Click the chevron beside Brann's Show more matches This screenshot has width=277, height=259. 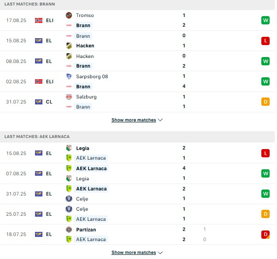(160, 120)
